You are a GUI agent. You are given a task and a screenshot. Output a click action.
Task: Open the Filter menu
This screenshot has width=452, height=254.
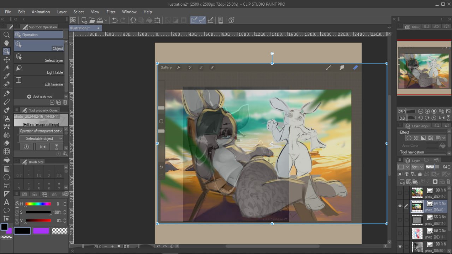click(x=111, y=12)
